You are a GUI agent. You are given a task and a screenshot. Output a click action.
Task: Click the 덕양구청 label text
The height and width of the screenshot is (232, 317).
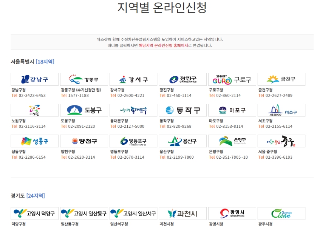(x=19, y=224)
